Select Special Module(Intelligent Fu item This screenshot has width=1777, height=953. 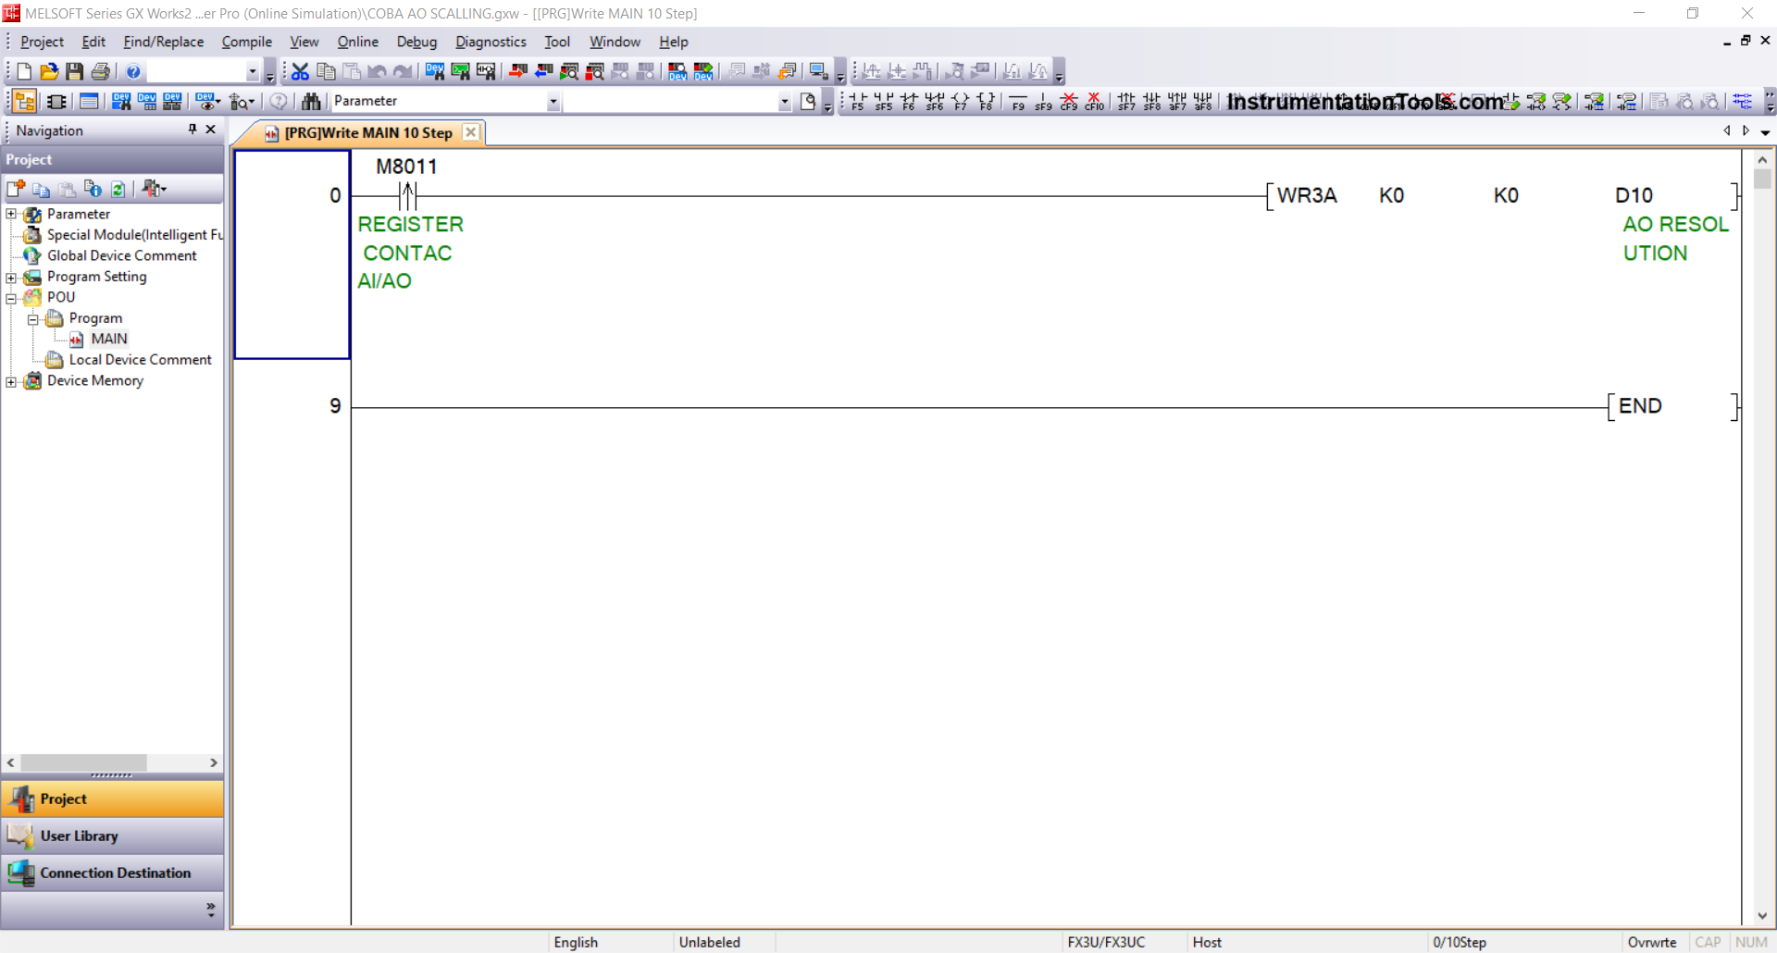coord(134,235)
